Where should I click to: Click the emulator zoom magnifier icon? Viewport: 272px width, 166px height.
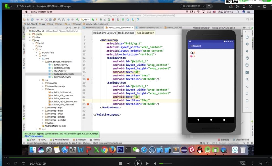247,80
